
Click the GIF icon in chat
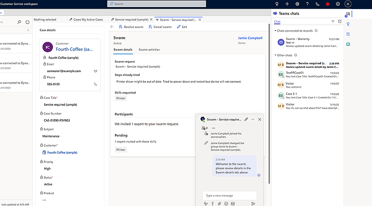(x=233, y=204)
